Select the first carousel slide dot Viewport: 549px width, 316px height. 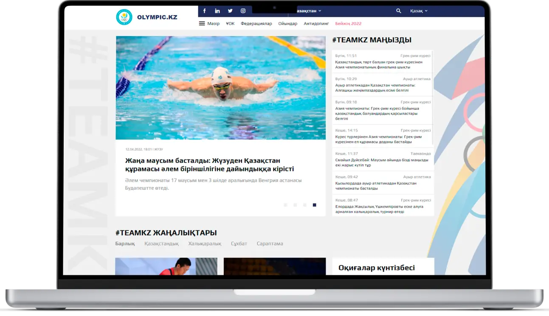(x=285, y=205)
